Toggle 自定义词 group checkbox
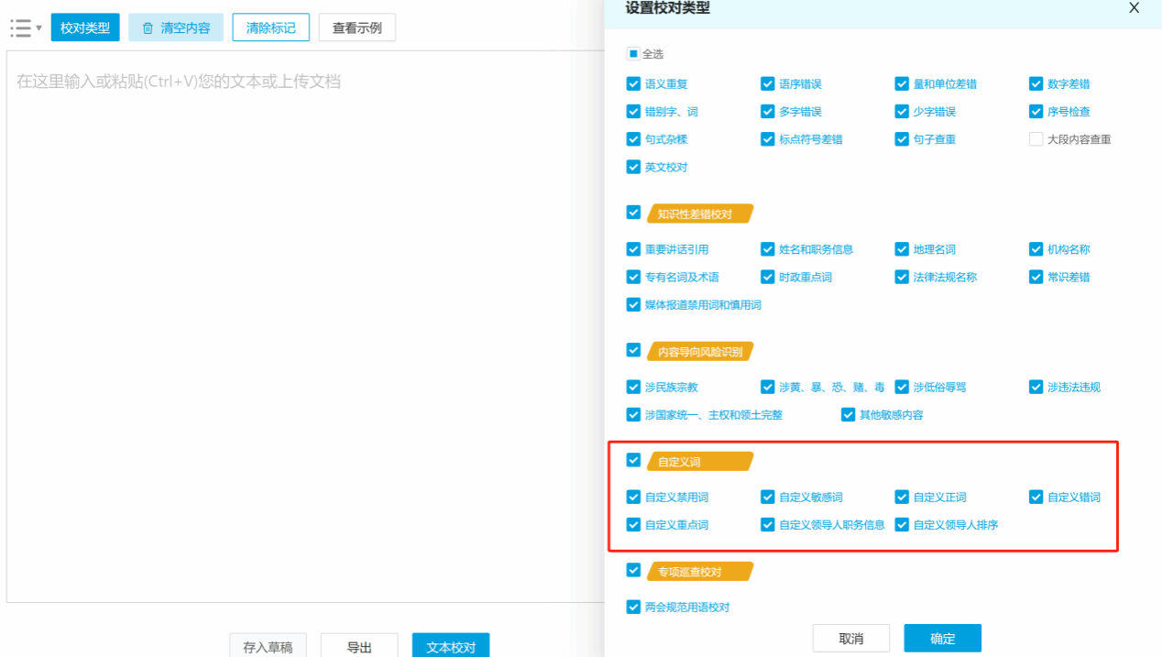The width and height of the screenshot is (1162, 657). 633,460
